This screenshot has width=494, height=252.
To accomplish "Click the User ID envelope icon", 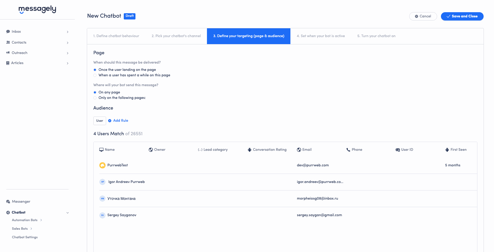I will pyautogui.click(x=398, y=150).
